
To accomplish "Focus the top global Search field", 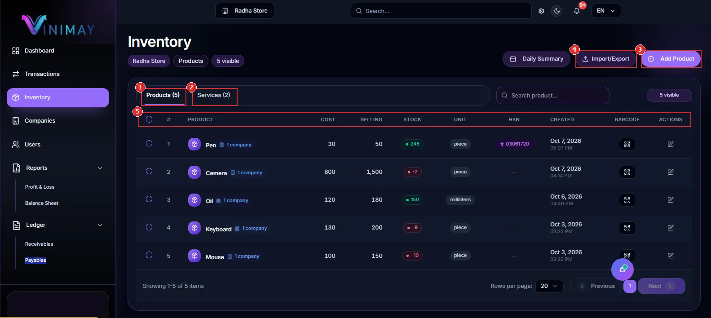I will tap(441, 11).
